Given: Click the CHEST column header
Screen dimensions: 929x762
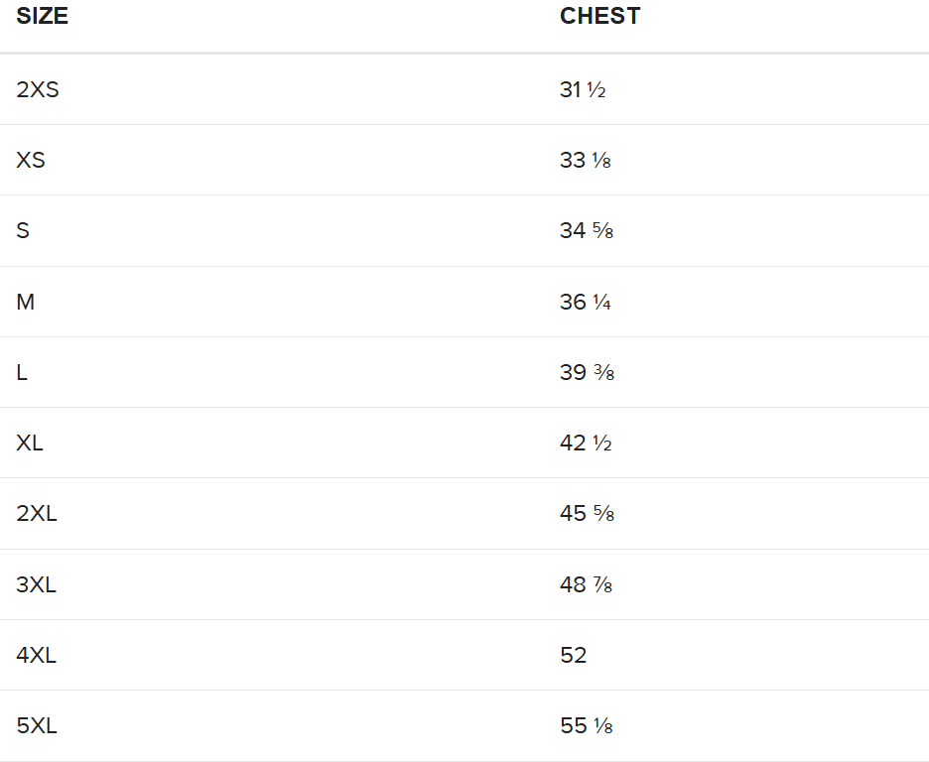Looking at the screenshot, I should point(599,17).
